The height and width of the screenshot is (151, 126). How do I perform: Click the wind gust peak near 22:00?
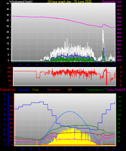103,29
